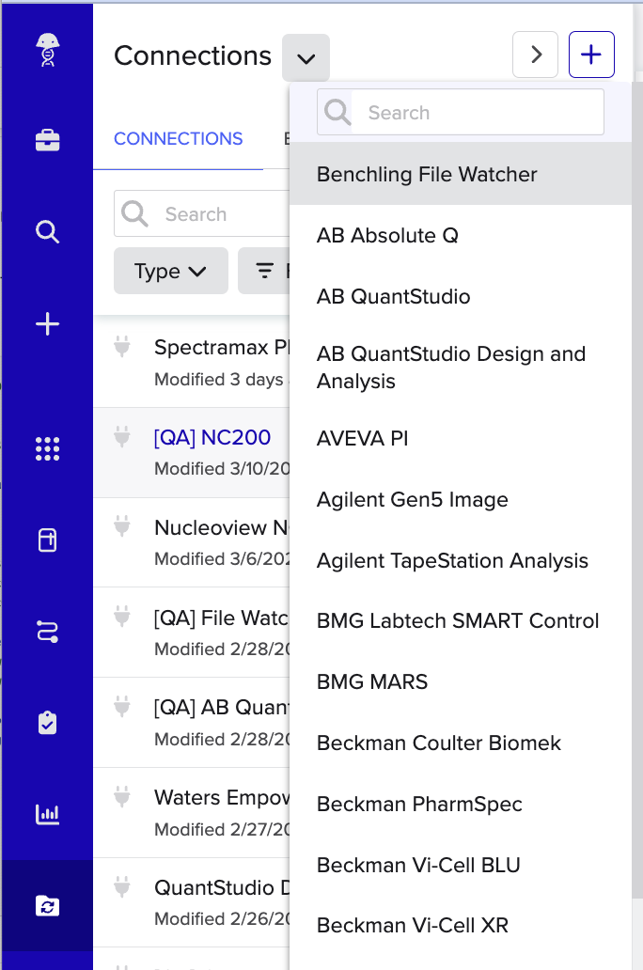
Task: Click magnifier icon in dropdown search
Action: [x=337, y=112]
